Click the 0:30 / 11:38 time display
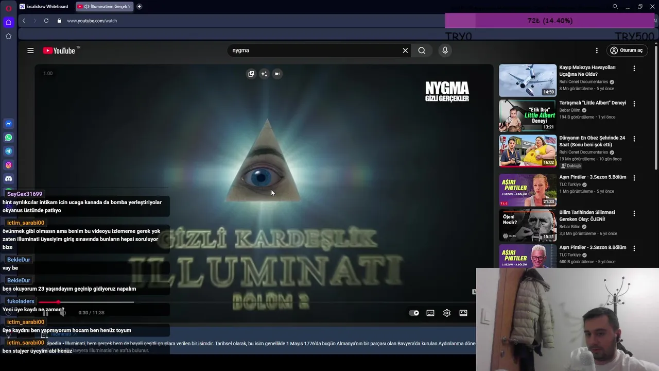Screen dimensions: 659x371 click(91, 313)
